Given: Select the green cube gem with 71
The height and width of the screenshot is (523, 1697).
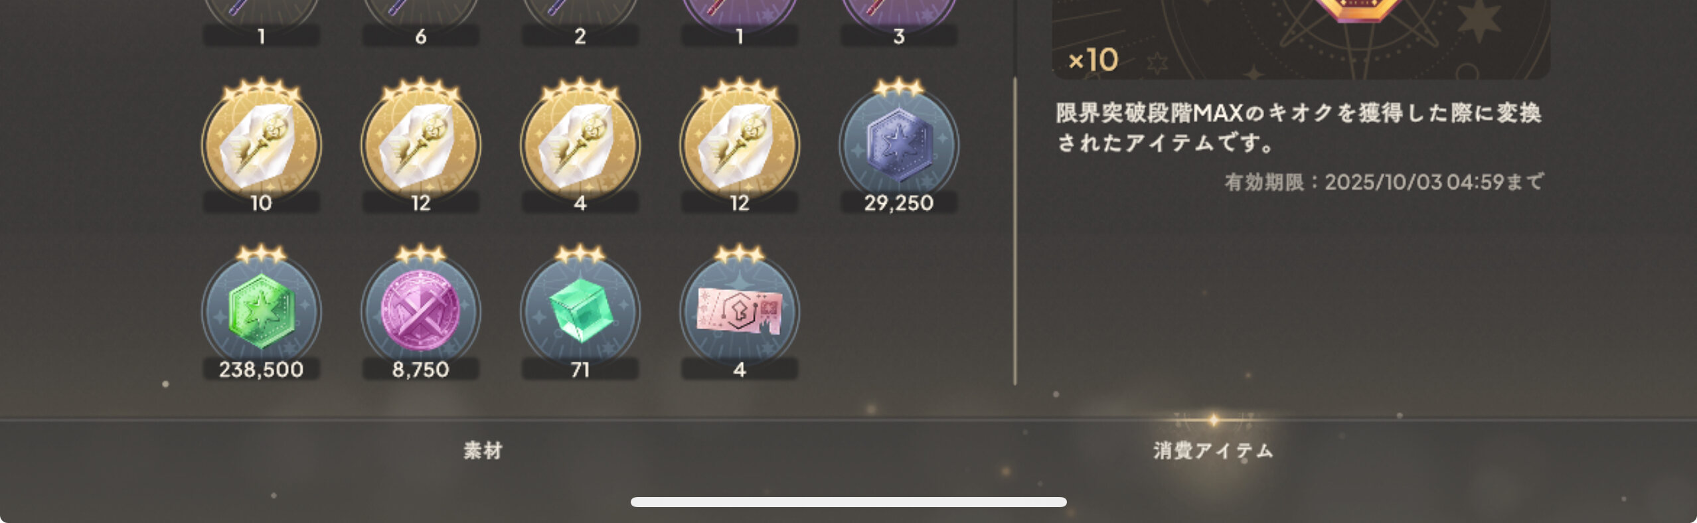Looking at the screenshot, I should pos(580,312).
